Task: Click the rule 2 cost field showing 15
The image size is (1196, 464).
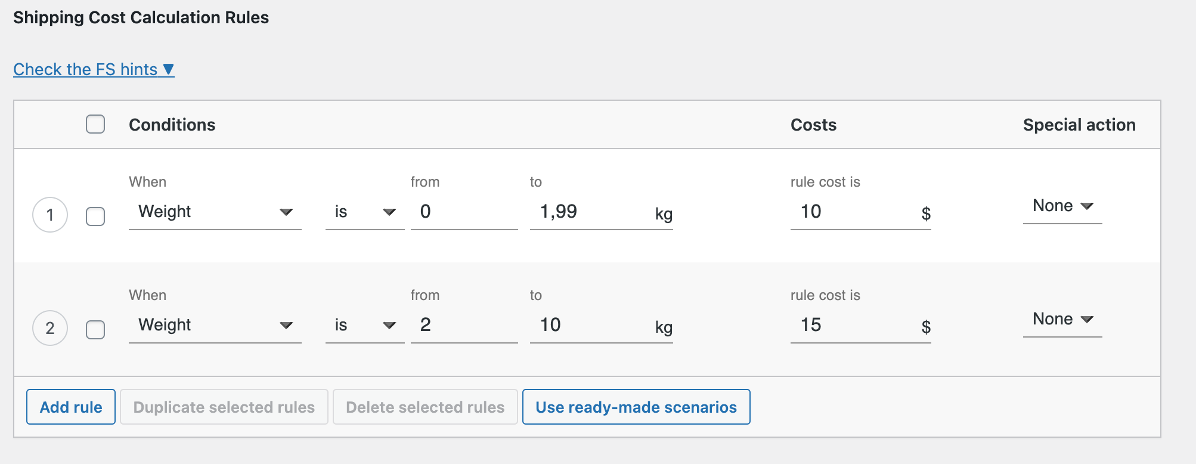Action: point(853,326)
